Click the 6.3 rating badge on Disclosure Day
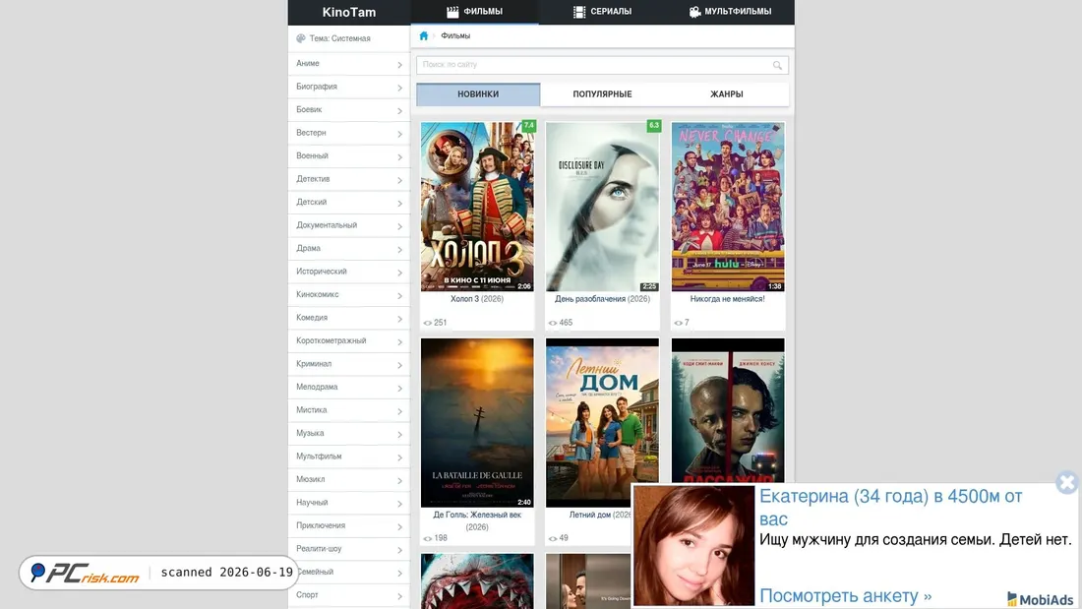1082x609 pixels. 654,126
